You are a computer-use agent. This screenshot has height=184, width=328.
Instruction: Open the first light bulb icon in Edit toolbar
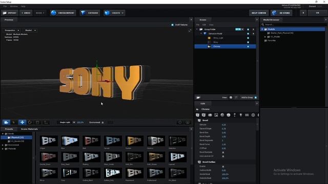point(235,115)
